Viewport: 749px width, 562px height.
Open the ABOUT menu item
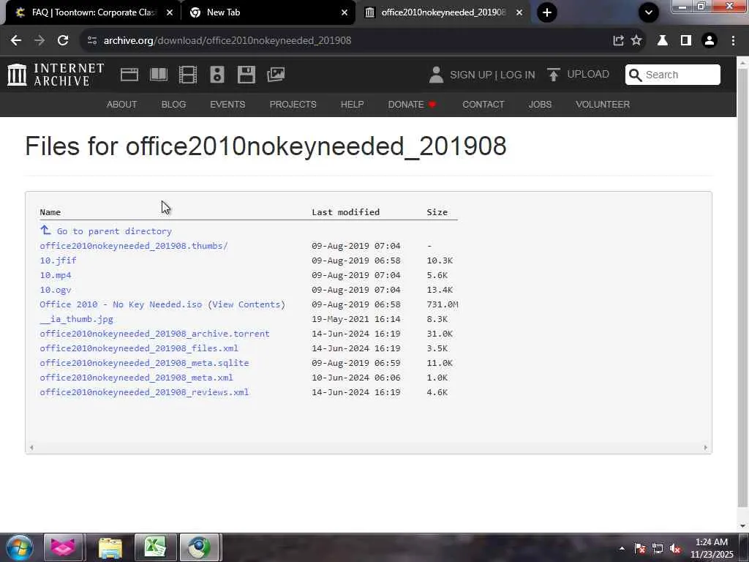click(122, 105)
